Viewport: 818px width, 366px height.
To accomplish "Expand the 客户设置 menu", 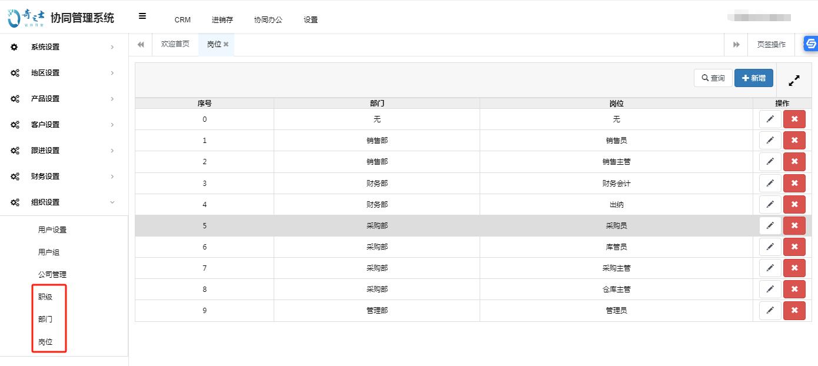I will pos(64,125).
